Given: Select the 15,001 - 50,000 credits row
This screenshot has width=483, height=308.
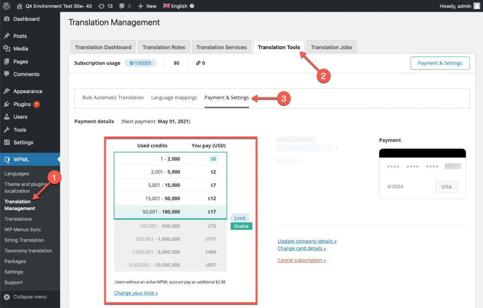Looking at the screenshot, I should tap(170, 198).
